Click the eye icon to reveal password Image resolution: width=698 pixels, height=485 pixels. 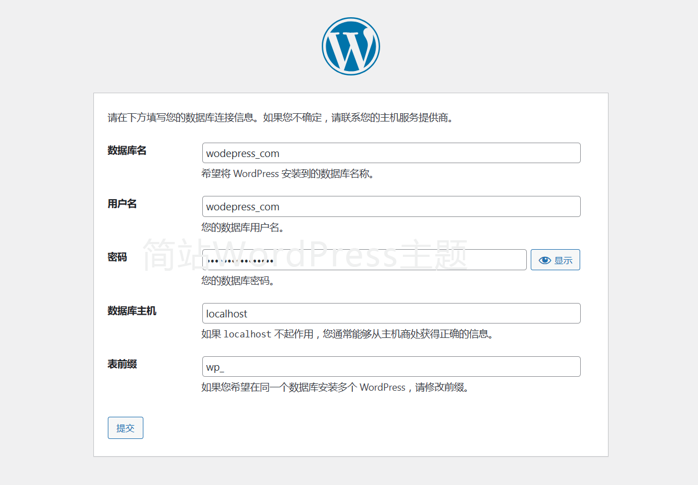(545, 260)
